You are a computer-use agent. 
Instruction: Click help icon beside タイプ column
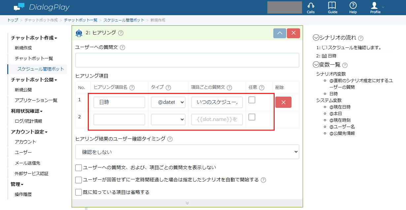[x=168, y=88]
